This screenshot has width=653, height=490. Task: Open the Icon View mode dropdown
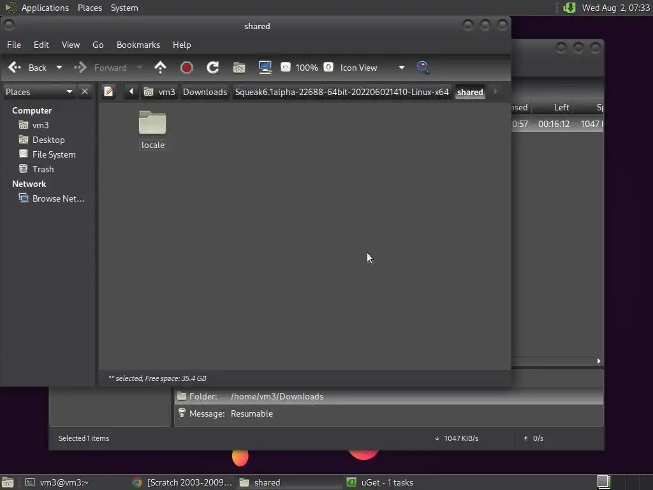pyautogui.click(x=372, y=68)
